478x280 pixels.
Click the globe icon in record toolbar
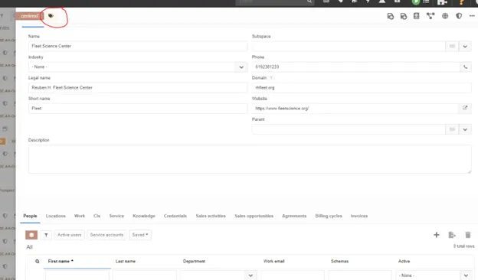pyautogui.click(x=445, y=16)
